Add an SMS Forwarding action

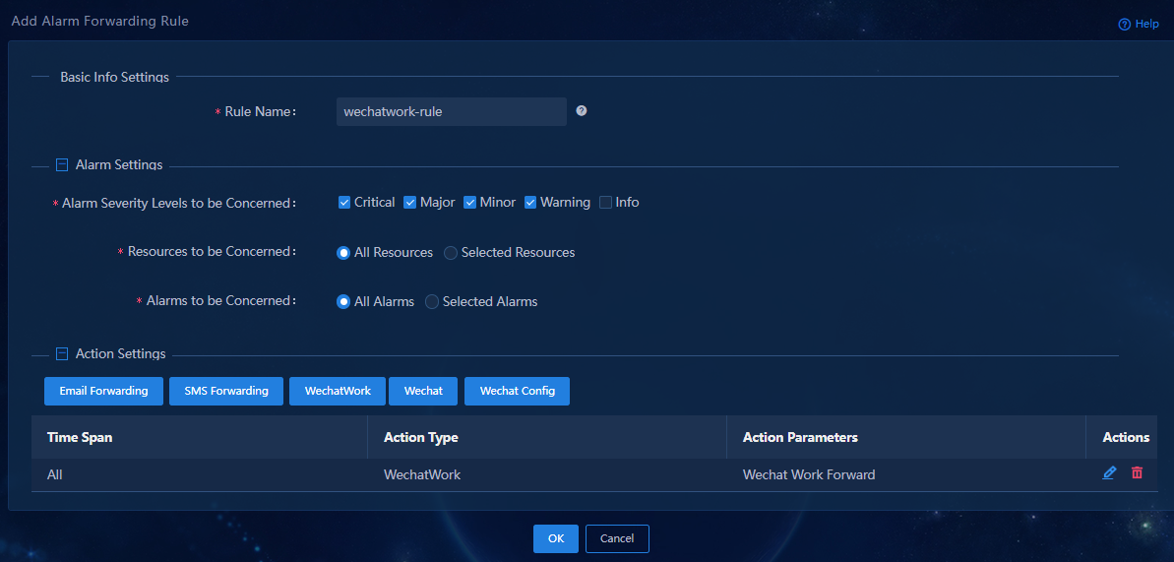(x=226, y=391)
